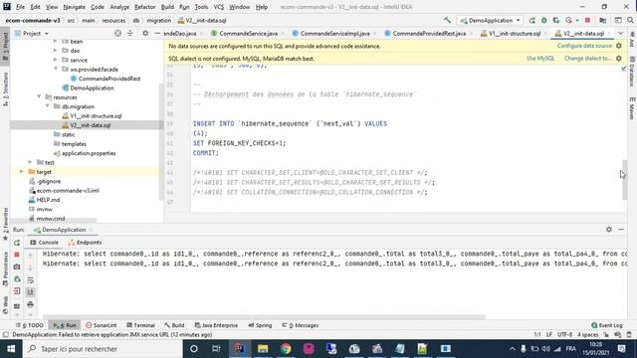
Task: Switch to Endpoints tab in Run panel
Action: click(x=85, y=243)
